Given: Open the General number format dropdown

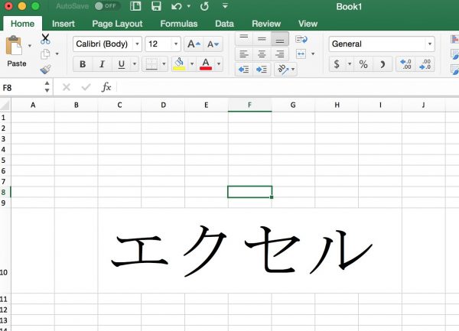Looking at the screenshot, I should (x=380, y=44).
